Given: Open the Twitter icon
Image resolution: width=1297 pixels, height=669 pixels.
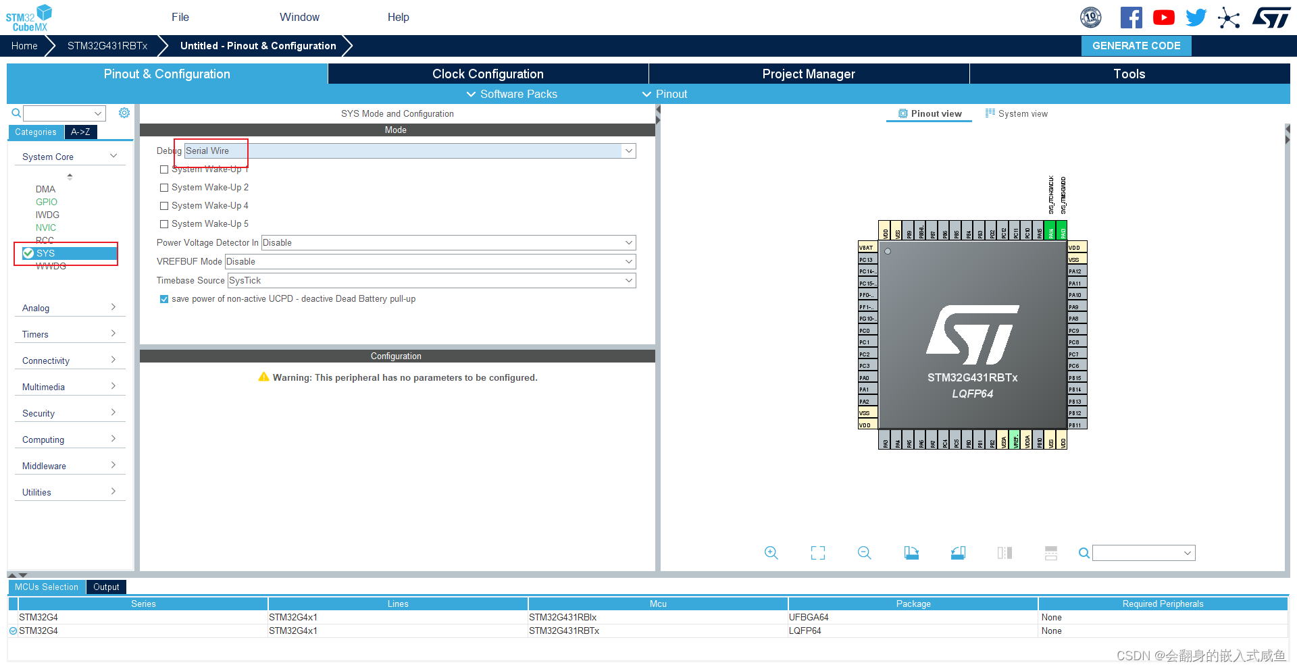Looking at the screenshot, I should [x=1196, y=18].
